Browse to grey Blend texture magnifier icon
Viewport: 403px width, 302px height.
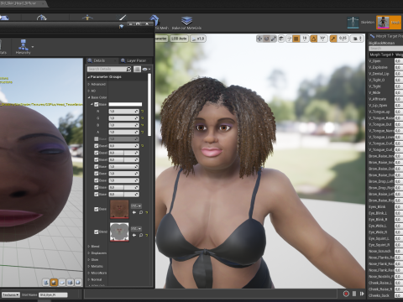pos(141,235)
